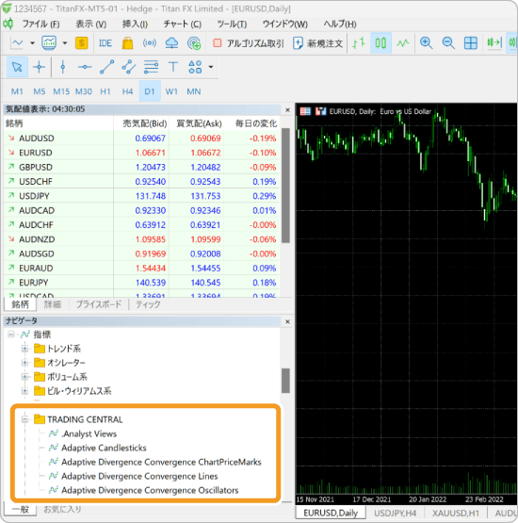Click the green globe-plus icon
This screenshot has width=518, height=523.
194,43
